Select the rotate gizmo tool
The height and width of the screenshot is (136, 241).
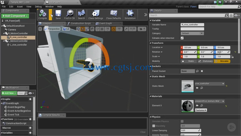pos(83,29)
